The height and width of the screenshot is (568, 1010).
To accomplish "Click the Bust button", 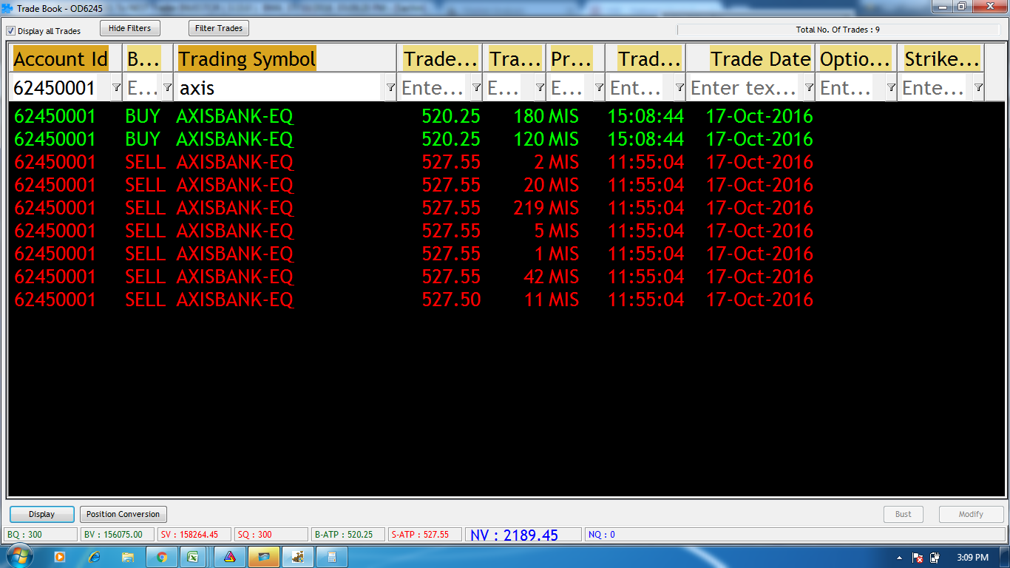I will (x=904, y=514).
